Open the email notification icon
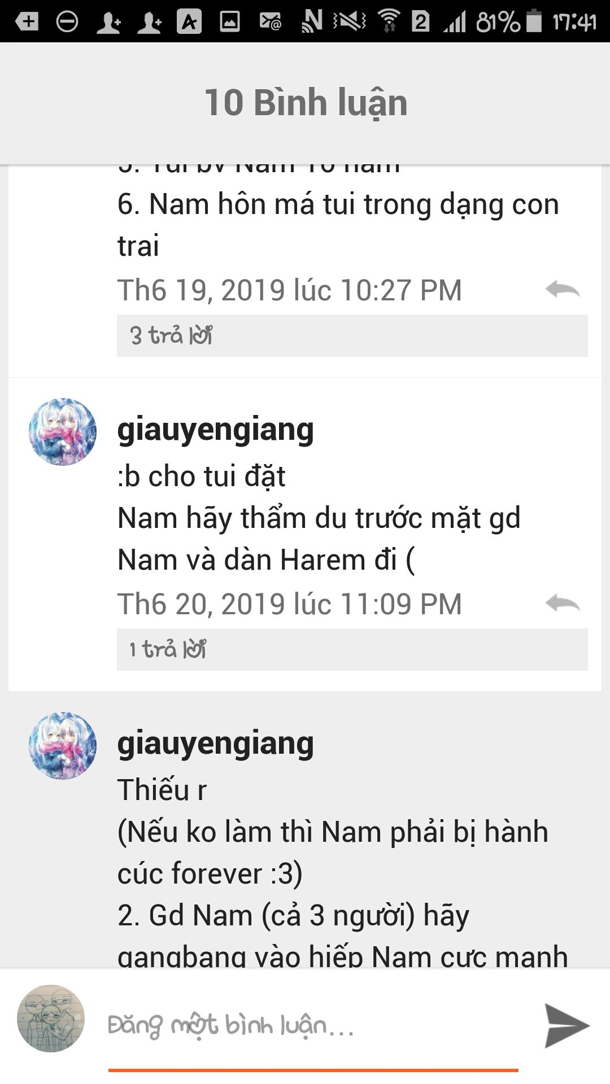The width and height of the screenshot is (610, 1084). click(x=270, y=21)
